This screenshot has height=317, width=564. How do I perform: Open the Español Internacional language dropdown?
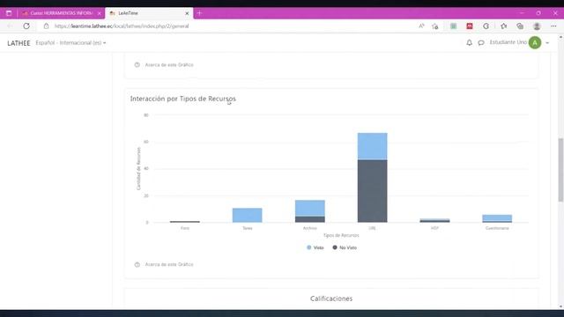click(70, 43)
